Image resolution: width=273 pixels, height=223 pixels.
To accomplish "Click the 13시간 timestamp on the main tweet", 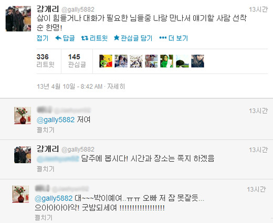I will click(258, 9).
